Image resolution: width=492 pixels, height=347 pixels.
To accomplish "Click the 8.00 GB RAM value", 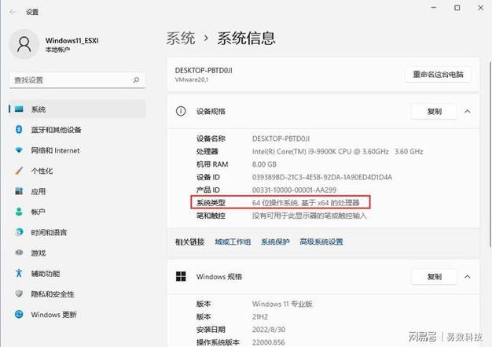I will [x=264, y=164].
